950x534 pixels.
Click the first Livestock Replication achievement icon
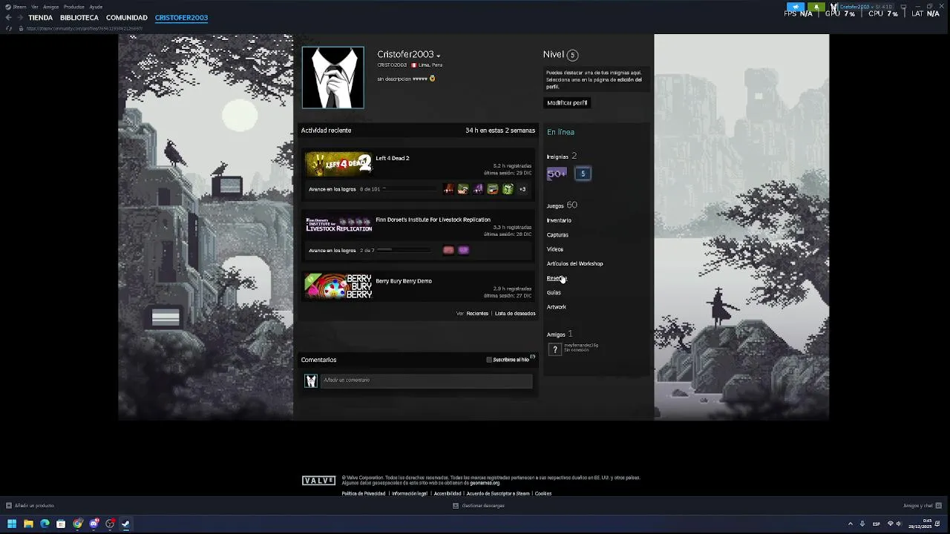448,250
